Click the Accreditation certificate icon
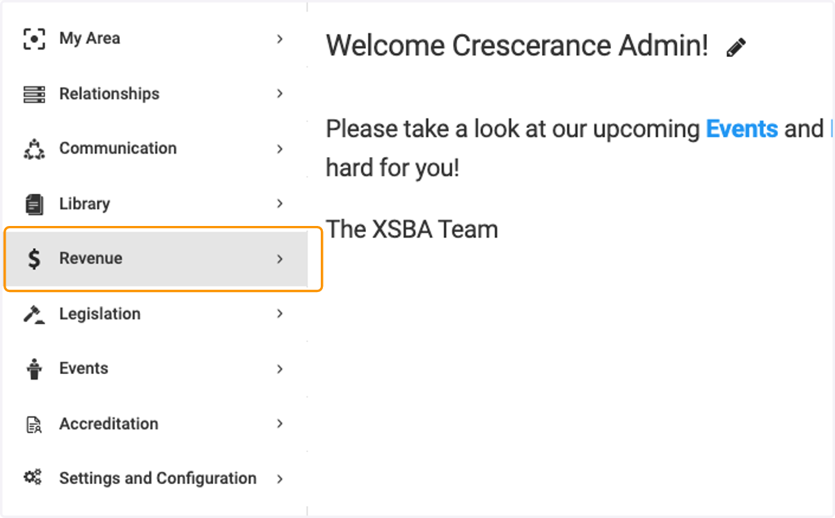This screenshot has height=518, width=835. pos(34,424)
